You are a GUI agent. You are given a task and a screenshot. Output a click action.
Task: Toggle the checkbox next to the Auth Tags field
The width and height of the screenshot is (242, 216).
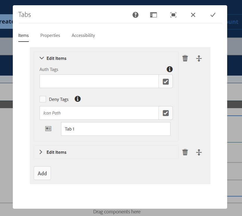tap(166, 81)
